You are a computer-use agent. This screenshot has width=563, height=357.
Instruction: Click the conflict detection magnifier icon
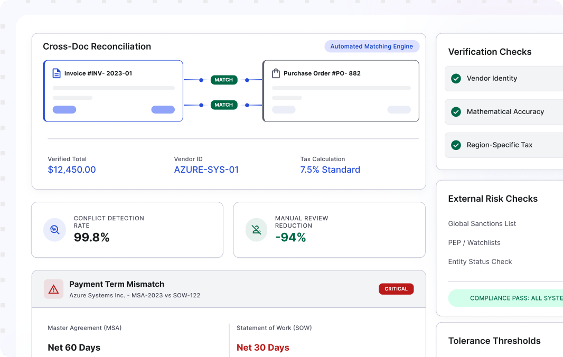coord(54,230)
